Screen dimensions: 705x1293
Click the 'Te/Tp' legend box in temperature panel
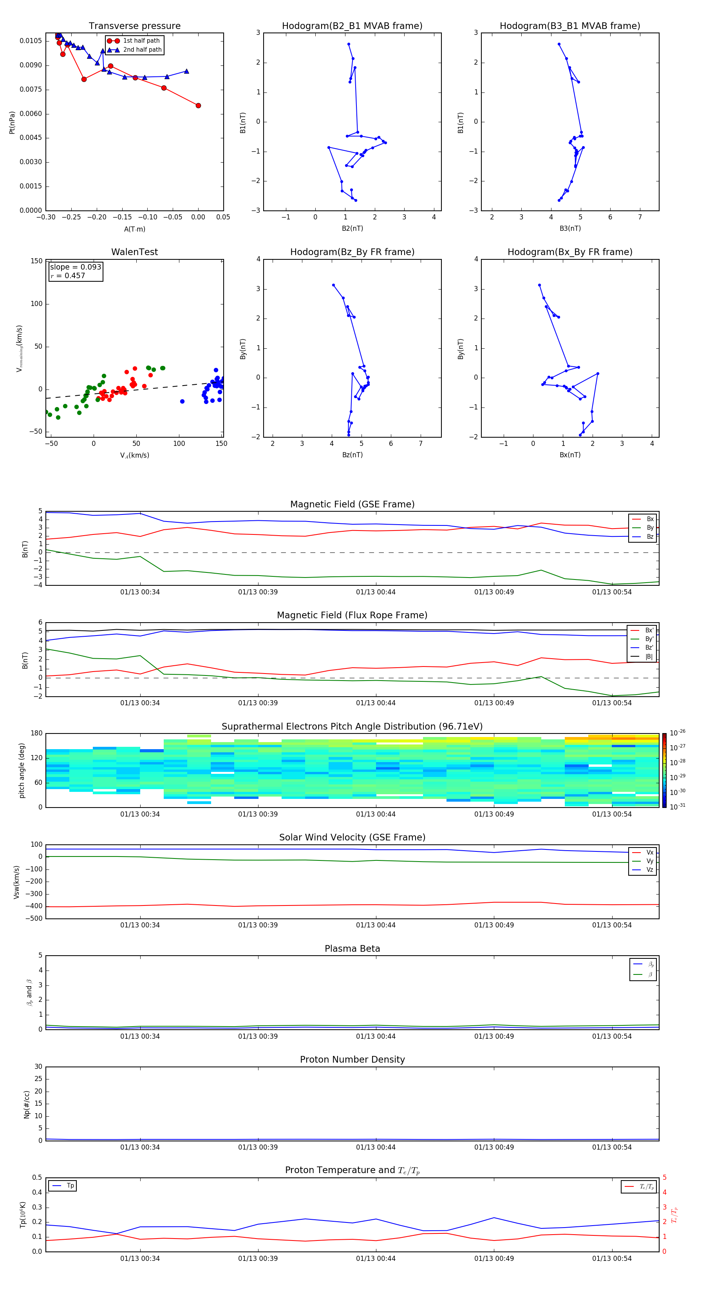pyautogui.click(x=639, y=1186)
